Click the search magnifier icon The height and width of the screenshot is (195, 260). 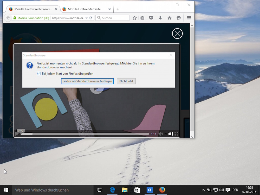(99, 18)
